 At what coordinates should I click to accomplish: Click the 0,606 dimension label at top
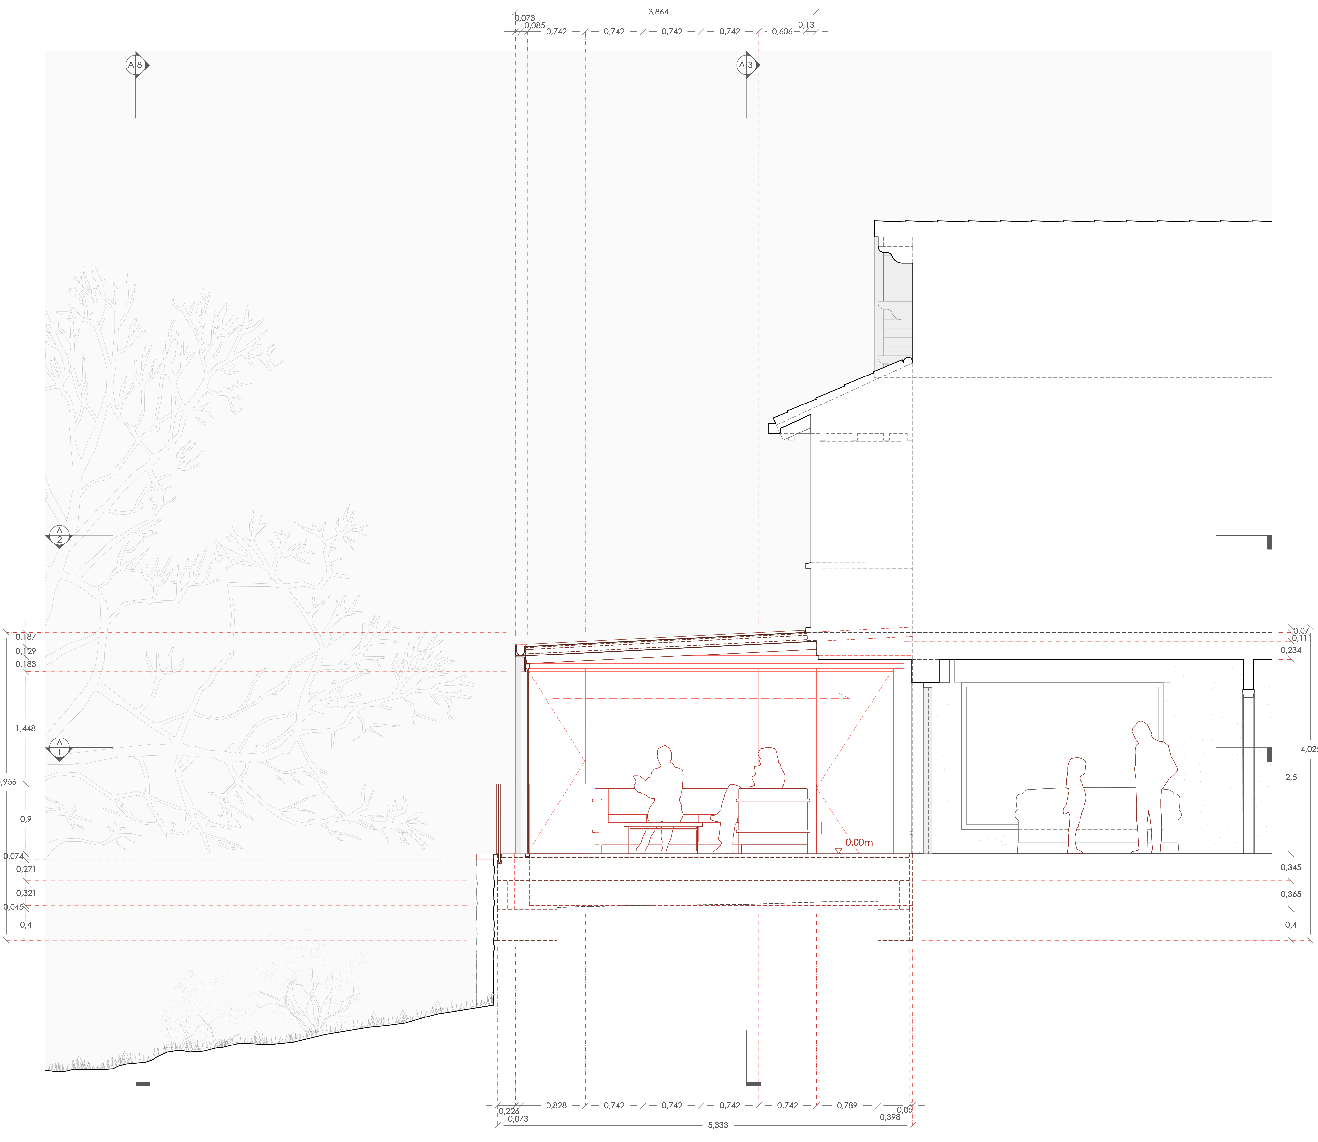coord(782,31)
